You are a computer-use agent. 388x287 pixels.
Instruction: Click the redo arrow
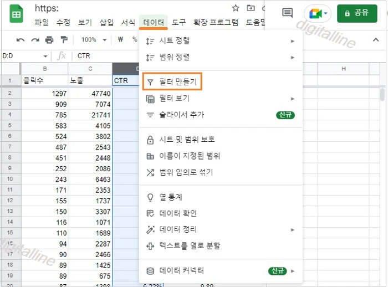[35, 40]
